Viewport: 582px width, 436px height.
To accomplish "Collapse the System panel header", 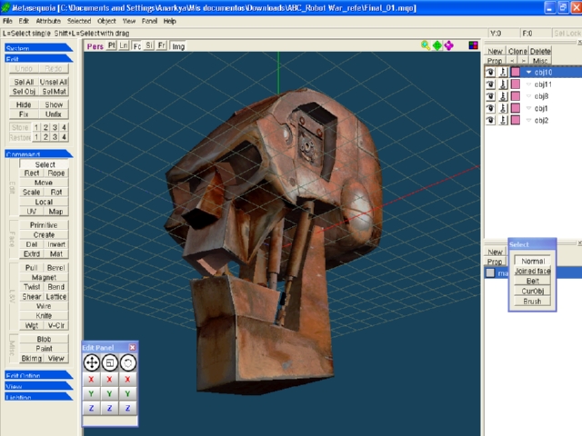I will tap(38, 47).
